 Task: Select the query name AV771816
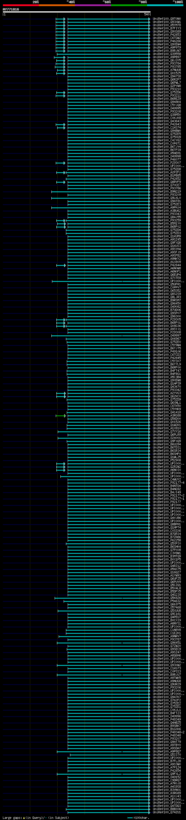11,9
